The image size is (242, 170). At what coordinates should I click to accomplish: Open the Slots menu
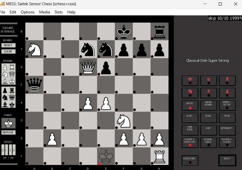[58, 12]
